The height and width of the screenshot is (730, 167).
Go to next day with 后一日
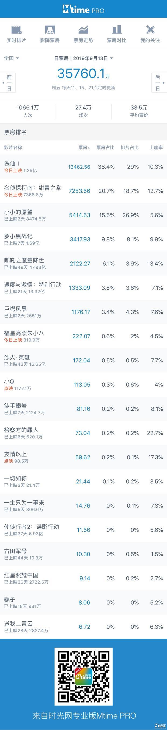(x=158, y=83)
